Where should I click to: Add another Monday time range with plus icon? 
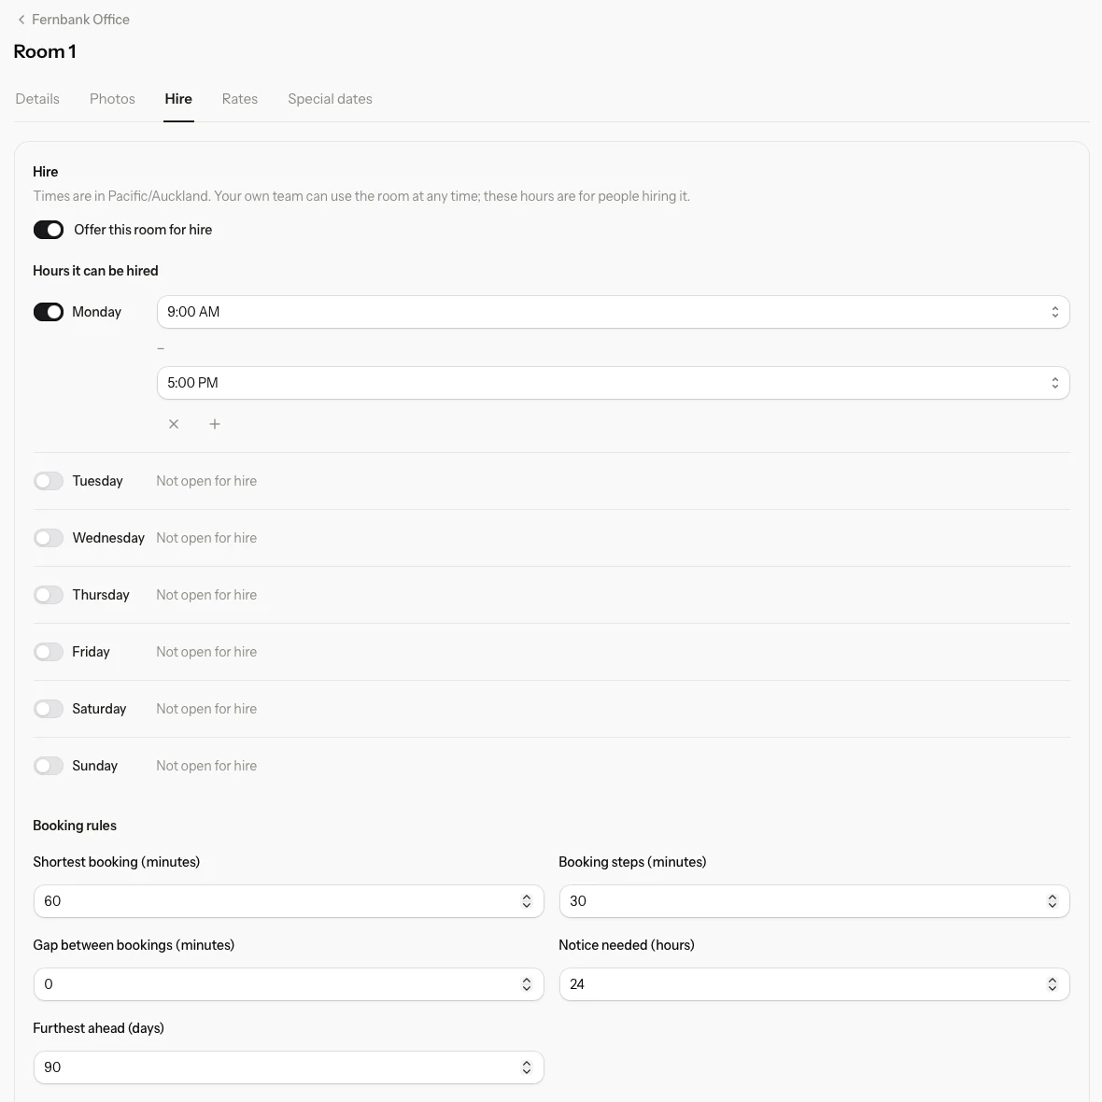(x=215, y=424)
